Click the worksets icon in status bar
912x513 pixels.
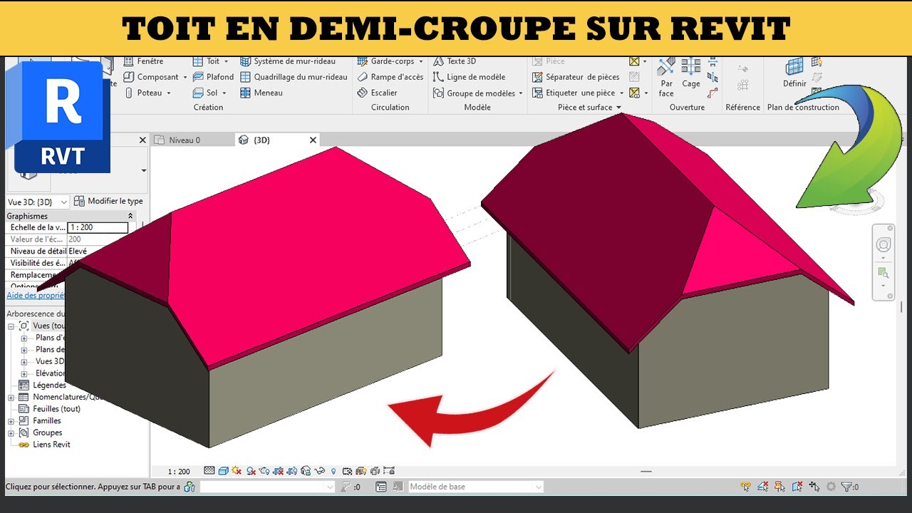point(190,487)
